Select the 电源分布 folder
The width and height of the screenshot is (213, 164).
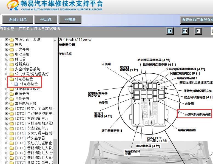pyautogui.click(x=22, y=94)
